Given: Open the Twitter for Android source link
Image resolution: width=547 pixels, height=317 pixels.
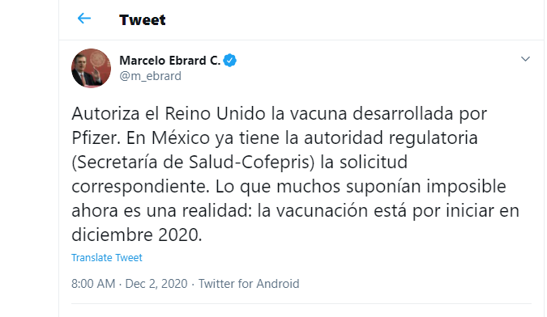Looking at the screenshot, I should click(x=249, y=284).
